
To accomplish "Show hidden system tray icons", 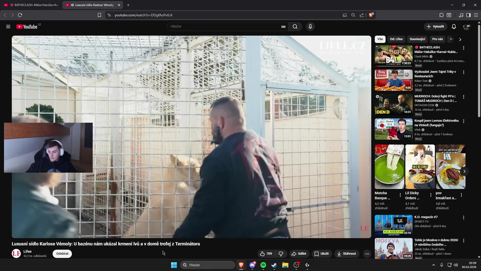I will [x=433, y=265].
